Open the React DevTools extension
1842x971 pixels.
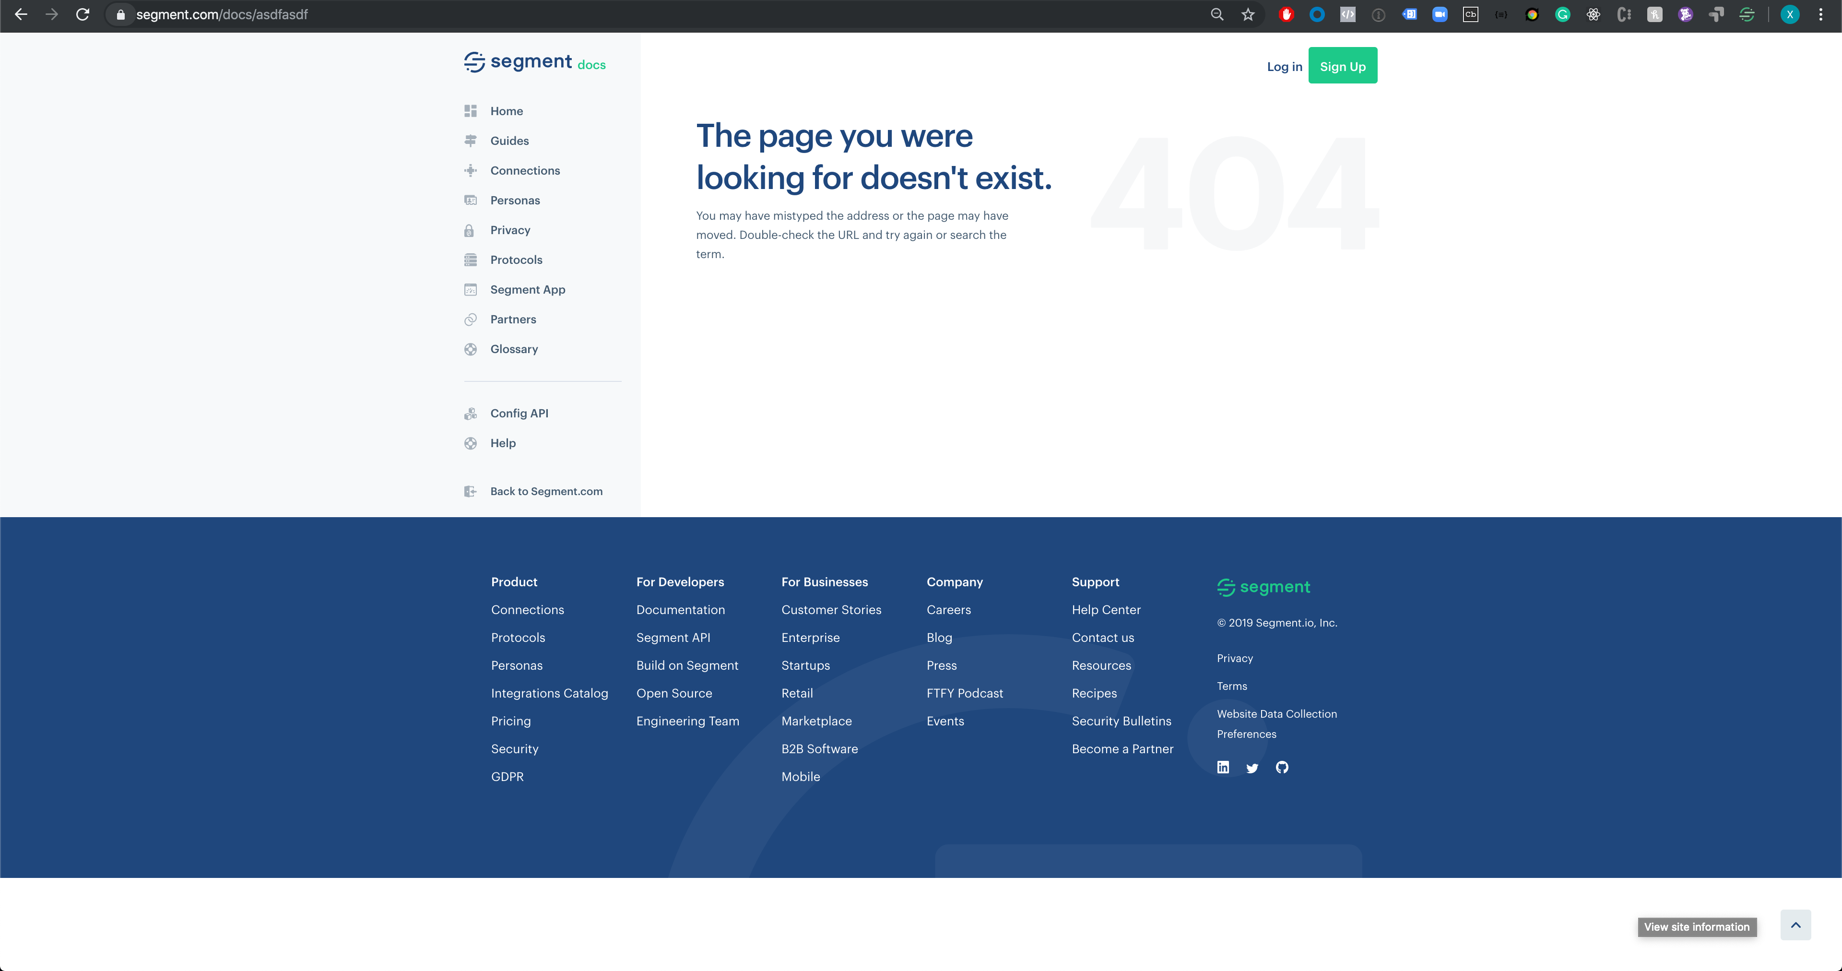coord(1593,14)
